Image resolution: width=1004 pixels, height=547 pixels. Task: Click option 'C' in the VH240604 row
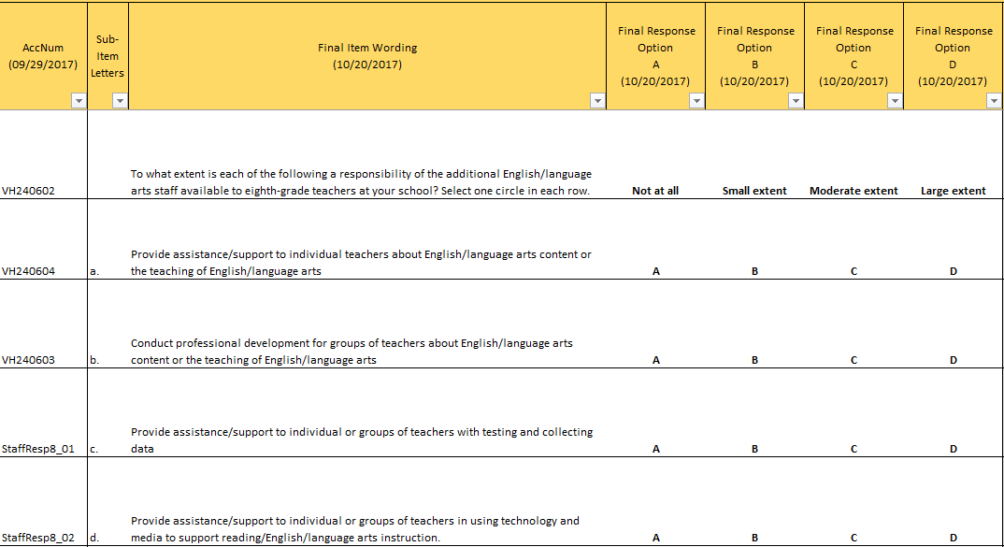pos(854,239)
